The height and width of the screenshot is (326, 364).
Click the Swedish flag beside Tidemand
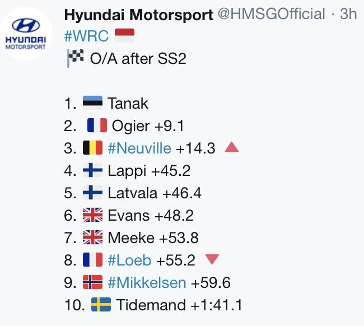101,304
